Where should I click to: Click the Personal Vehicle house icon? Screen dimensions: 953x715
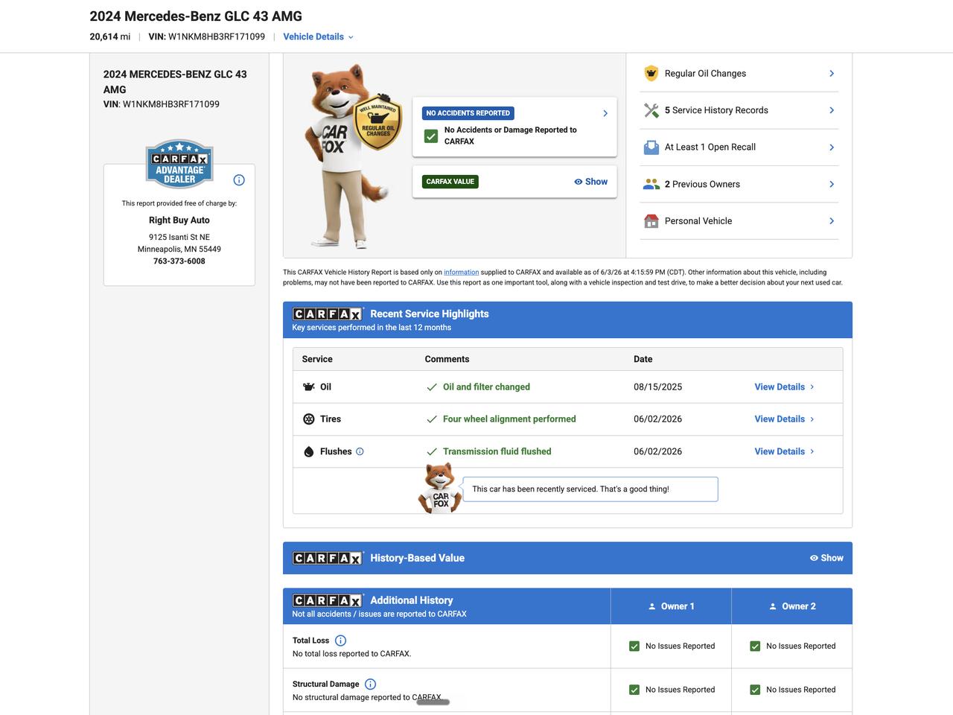(651, 221)
